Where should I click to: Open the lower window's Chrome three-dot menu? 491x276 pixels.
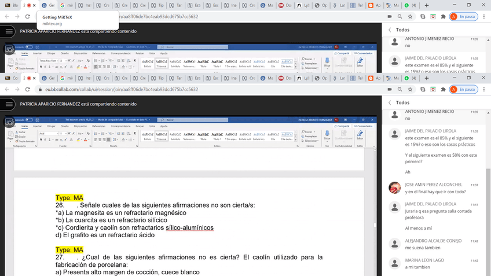tap(485, 90)
